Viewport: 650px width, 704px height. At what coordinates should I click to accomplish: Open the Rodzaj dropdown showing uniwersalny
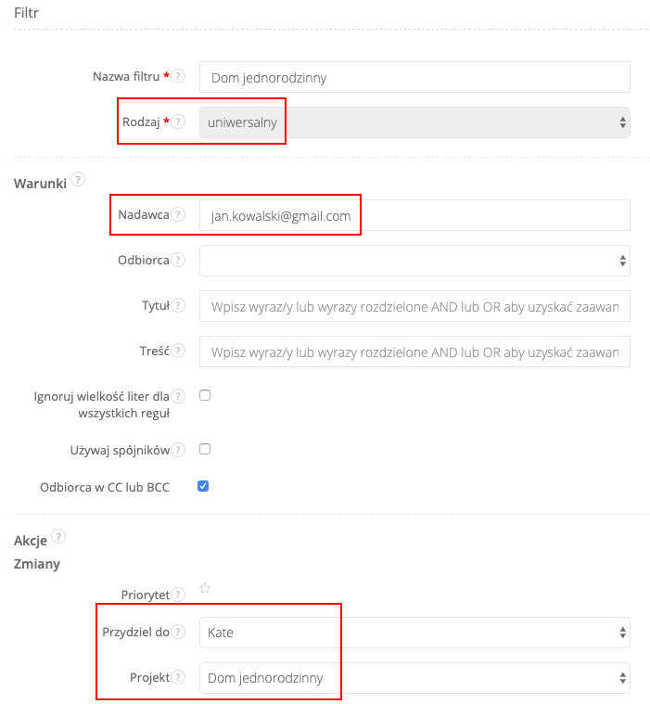click(x=414, y=122)
